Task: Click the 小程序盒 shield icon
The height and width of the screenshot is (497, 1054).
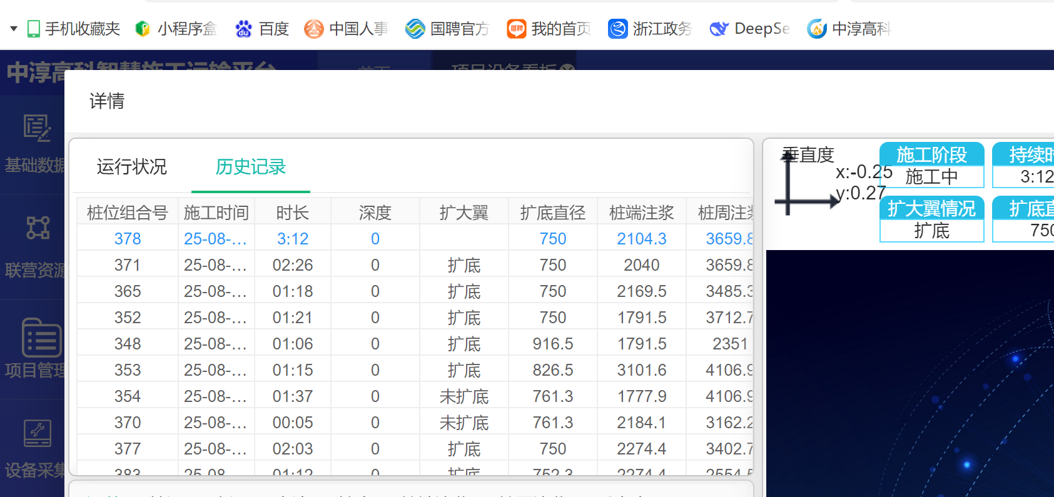Action: coord(143,29)
